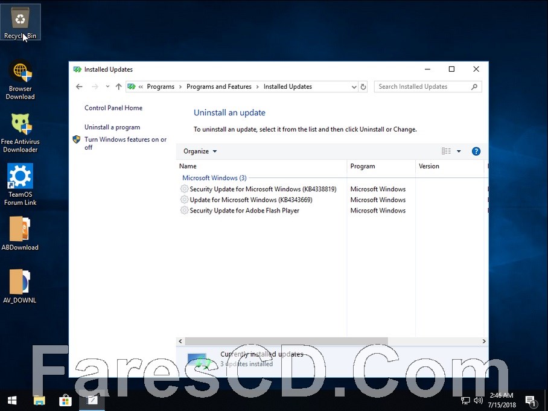Open the AV_DOWNL folder icon
This screenshot has width=548, height=411.
click(x=20, y=287)
